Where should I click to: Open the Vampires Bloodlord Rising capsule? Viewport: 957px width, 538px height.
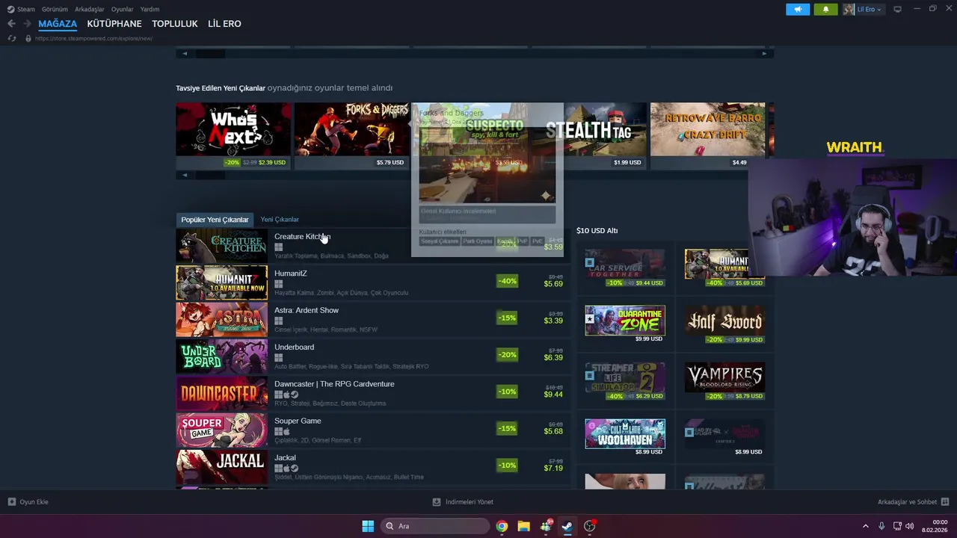click(x=724, y=380)
